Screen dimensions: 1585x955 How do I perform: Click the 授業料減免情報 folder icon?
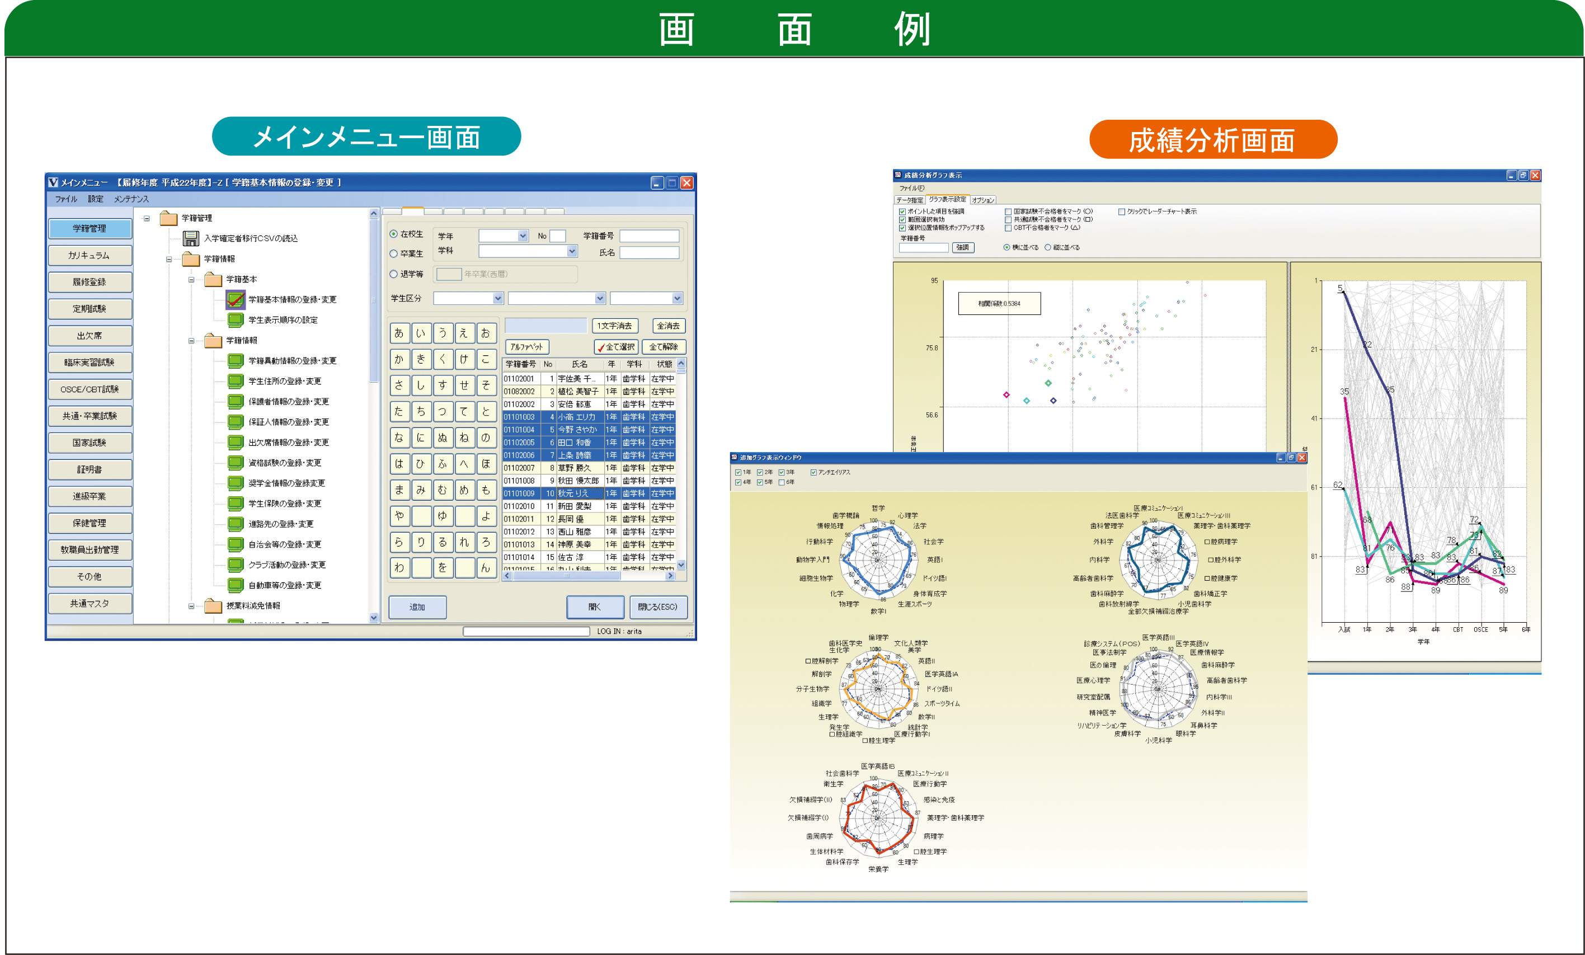point(213,606)
